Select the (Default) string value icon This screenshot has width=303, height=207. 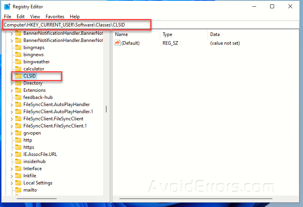pos(117,43)
